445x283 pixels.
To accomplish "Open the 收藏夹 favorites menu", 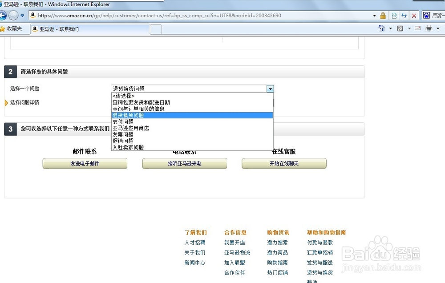I will (16, 28).
